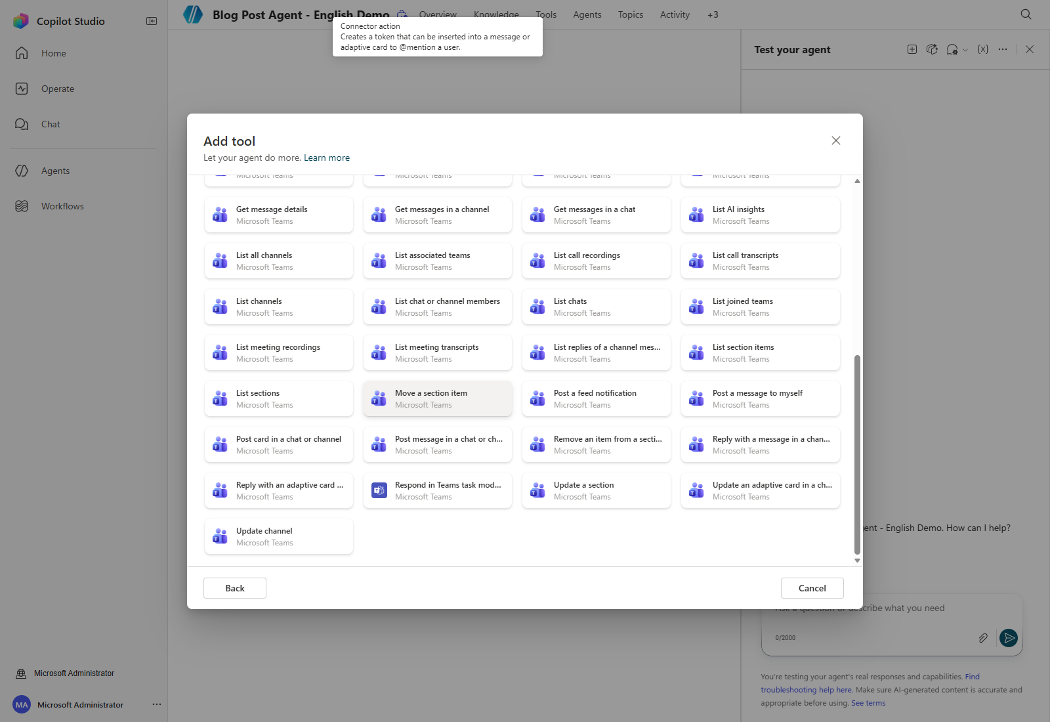Select Update a section tool

coord(597,490)
